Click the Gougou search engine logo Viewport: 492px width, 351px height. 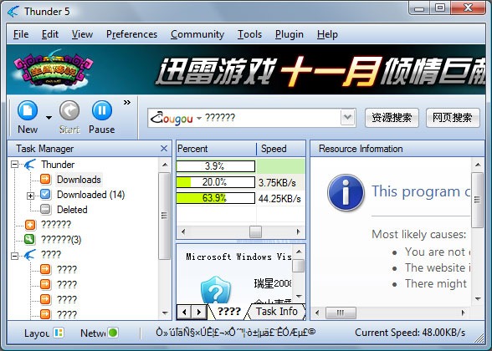(x=172, y=118)
